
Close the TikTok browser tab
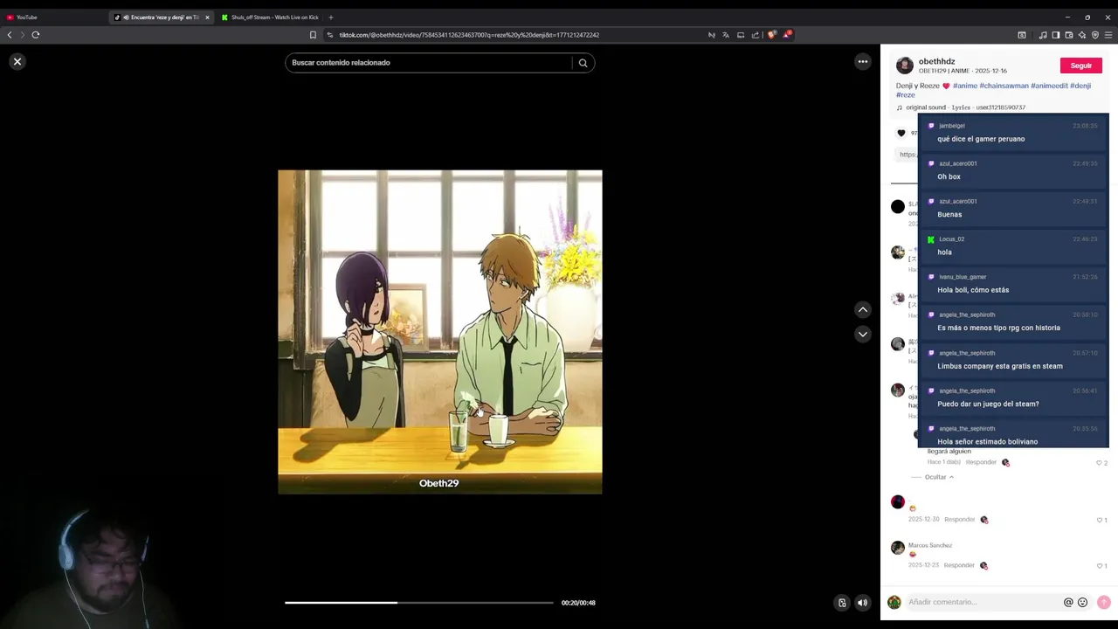207,17
